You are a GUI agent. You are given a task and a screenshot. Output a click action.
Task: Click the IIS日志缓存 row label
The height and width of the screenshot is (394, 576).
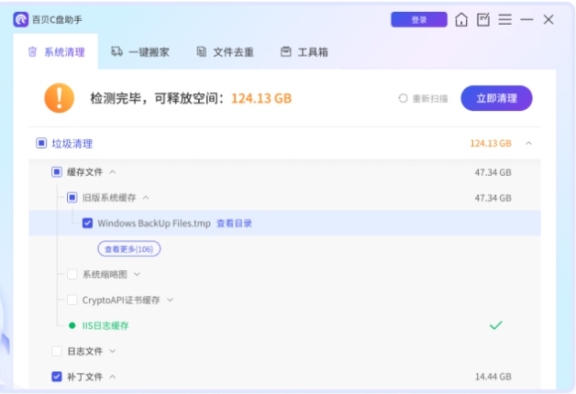click(105, 325)
